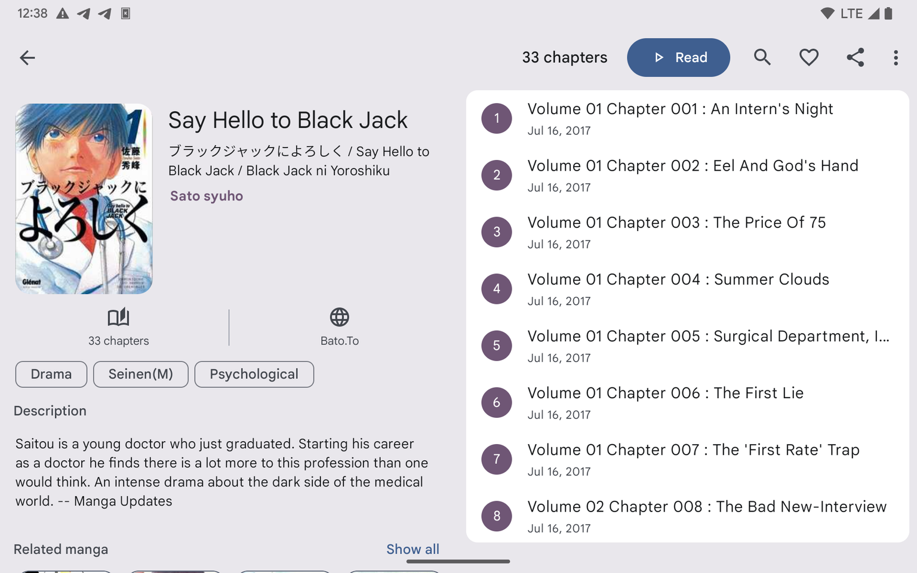Open Bato.To source globe icon
917x573 pixels.
coord(339,318)
